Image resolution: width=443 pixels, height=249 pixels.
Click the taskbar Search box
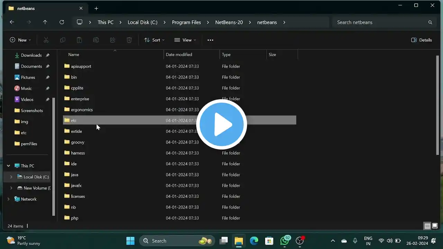177,241
